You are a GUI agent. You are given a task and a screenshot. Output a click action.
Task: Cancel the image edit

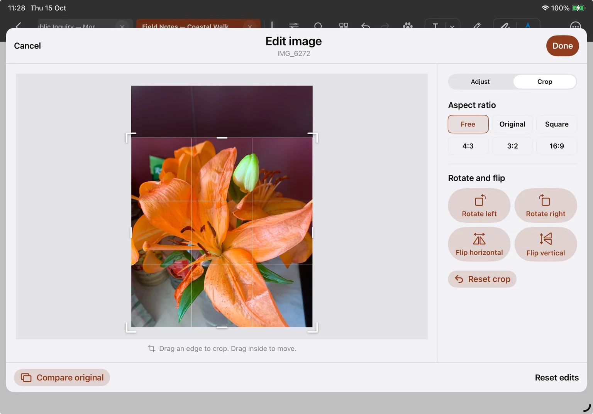click(27, 46)
